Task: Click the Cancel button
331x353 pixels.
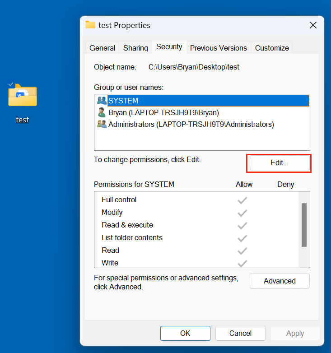Action: point(240,333)
